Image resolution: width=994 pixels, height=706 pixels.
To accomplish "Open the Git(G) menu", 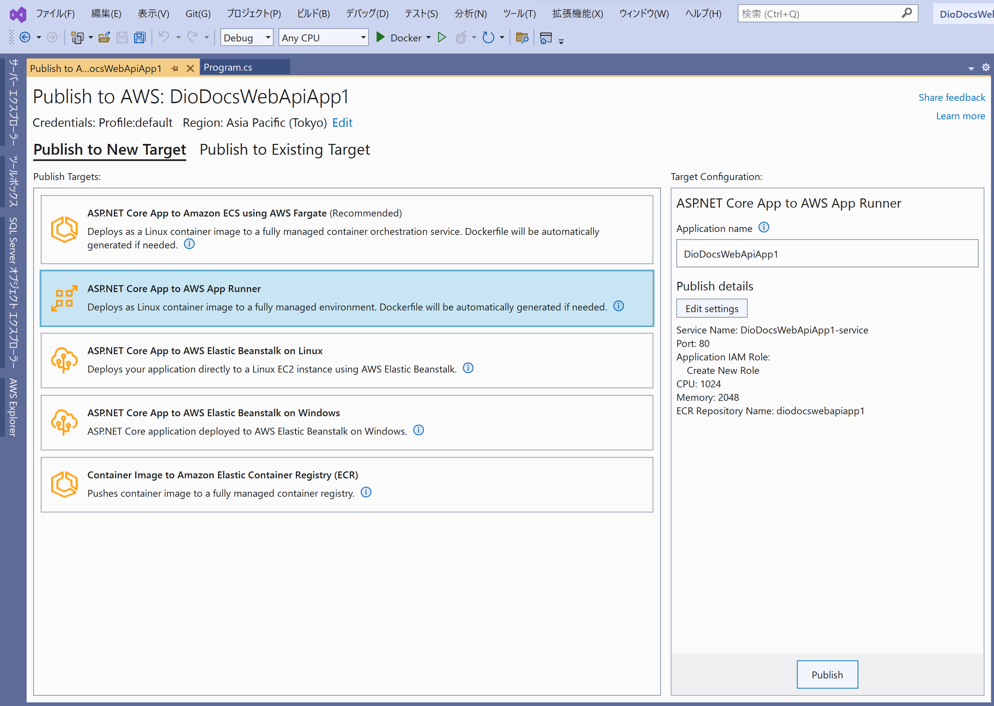I will (x=198, y=14).
